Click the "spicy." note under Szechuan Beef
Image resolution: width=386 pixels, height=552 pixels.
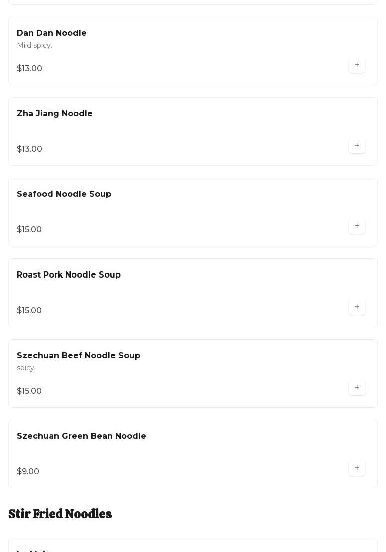pyautogui.click(x=26, y=368)
